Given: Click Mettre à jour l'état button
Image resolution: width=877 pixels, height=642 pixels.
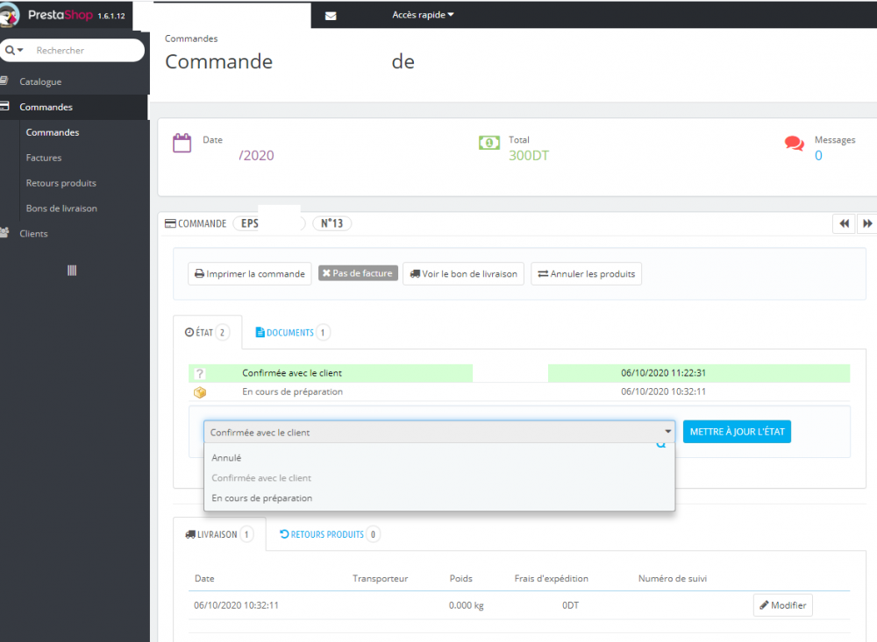Looking at the screenshot, I should point(737,431).
